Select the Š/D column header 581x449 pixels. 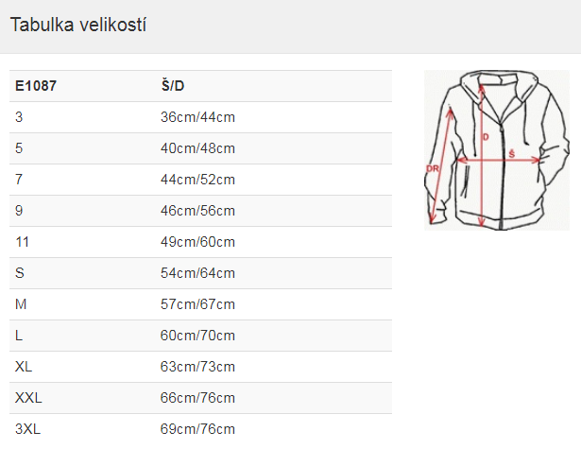coord(173,86)
